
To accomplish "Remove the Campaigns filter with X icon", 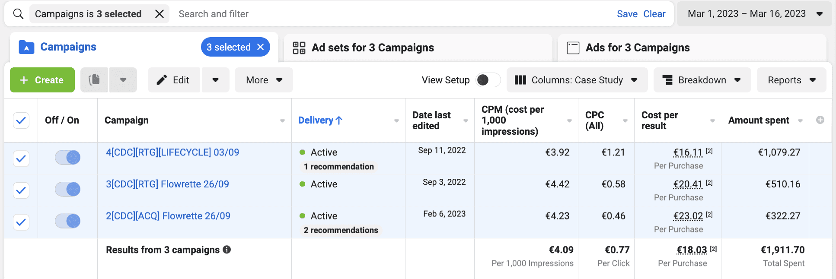I will [x=160, y=14].
